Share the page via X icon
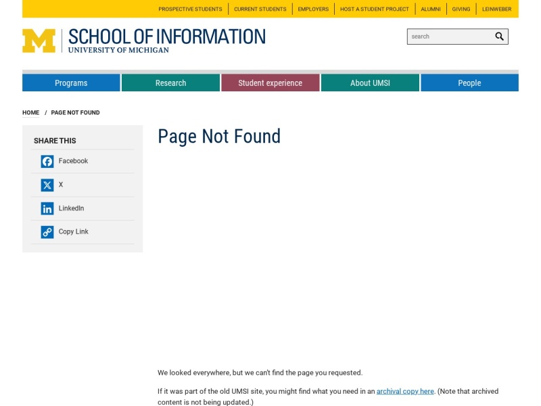Screen dimensions: 541x406 click(x=47, y=185)
